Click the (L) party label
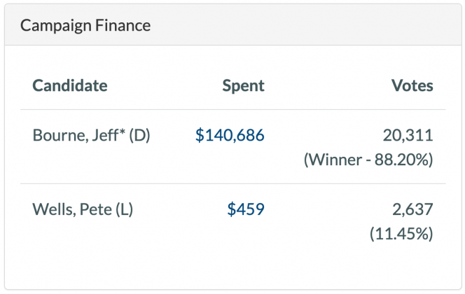The image size is (465, 294). point(125,209)
